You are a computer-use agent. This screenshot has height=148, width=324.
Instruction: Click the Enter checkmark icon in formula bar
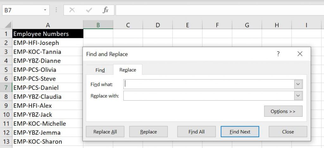coord(89,10)
